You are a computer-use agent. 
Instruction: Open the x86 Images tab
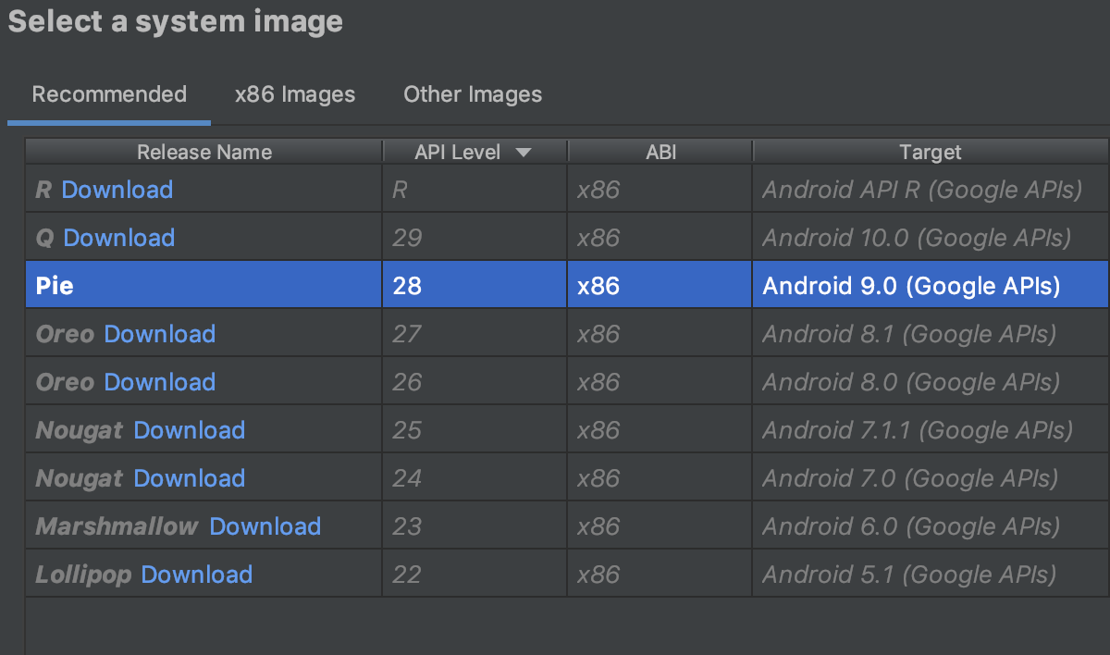295,94
